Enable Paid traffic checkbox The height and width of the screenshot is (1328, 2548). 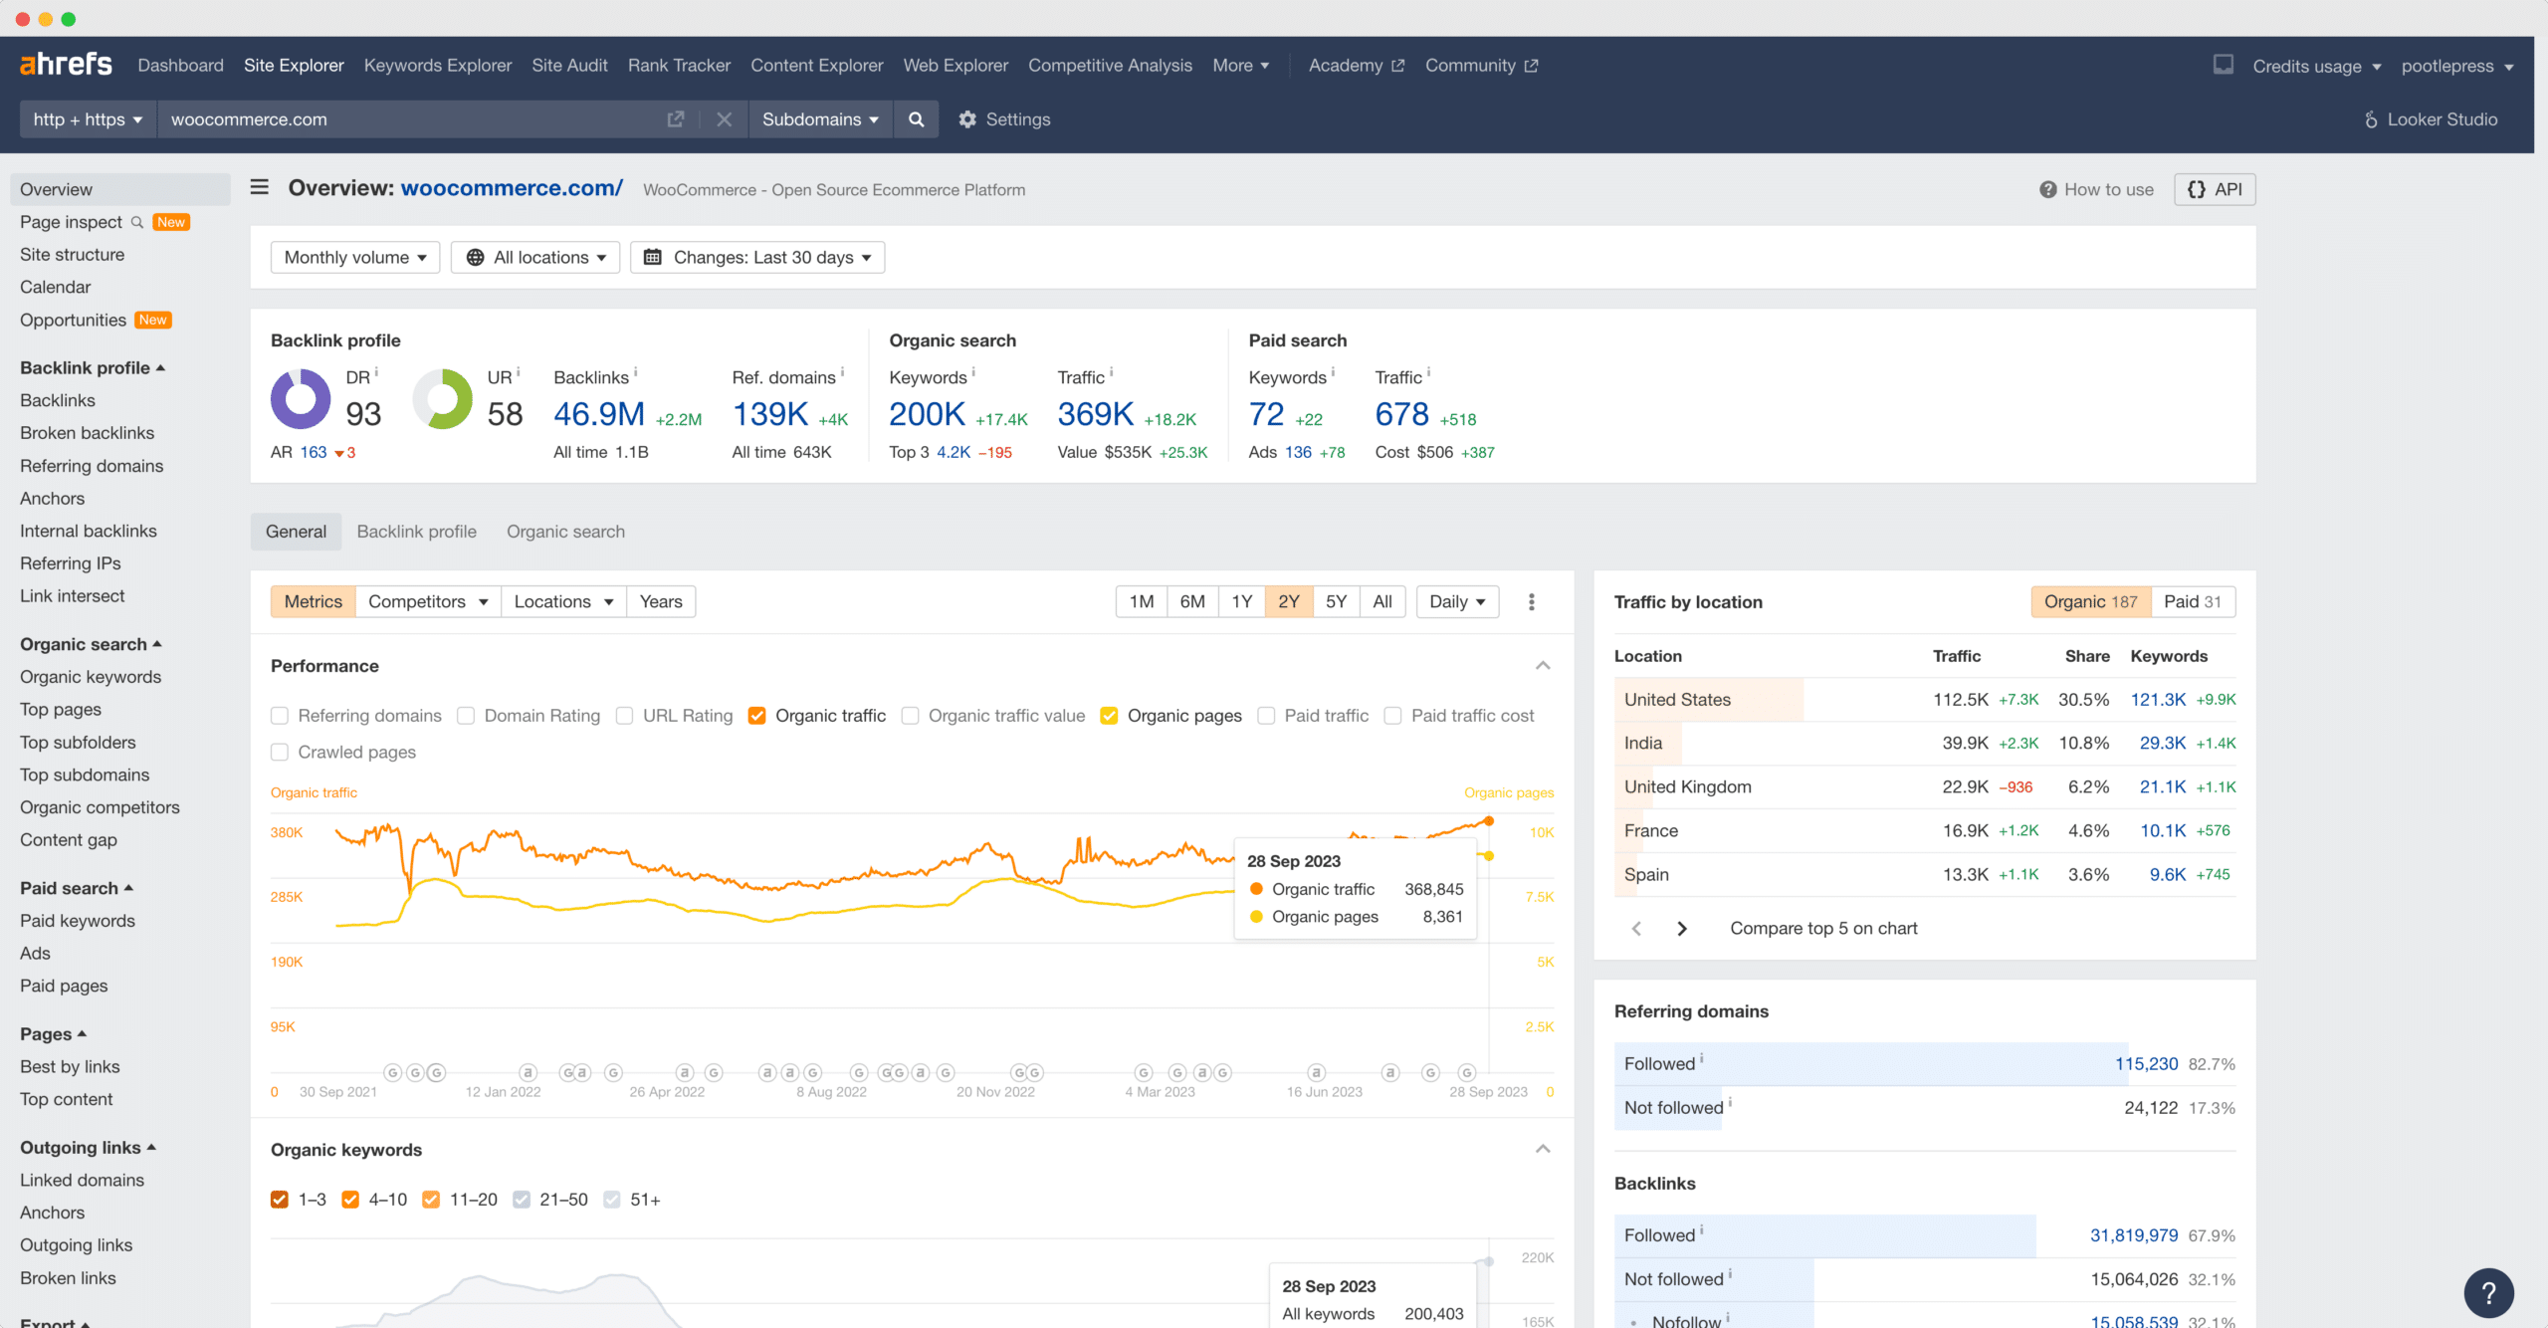[1266, 716]
